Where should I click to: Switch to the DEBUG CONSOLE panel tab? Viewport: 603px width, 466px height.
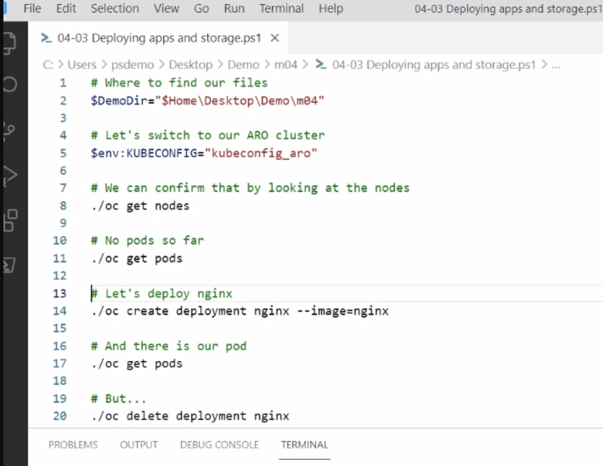tap(219, 445)
